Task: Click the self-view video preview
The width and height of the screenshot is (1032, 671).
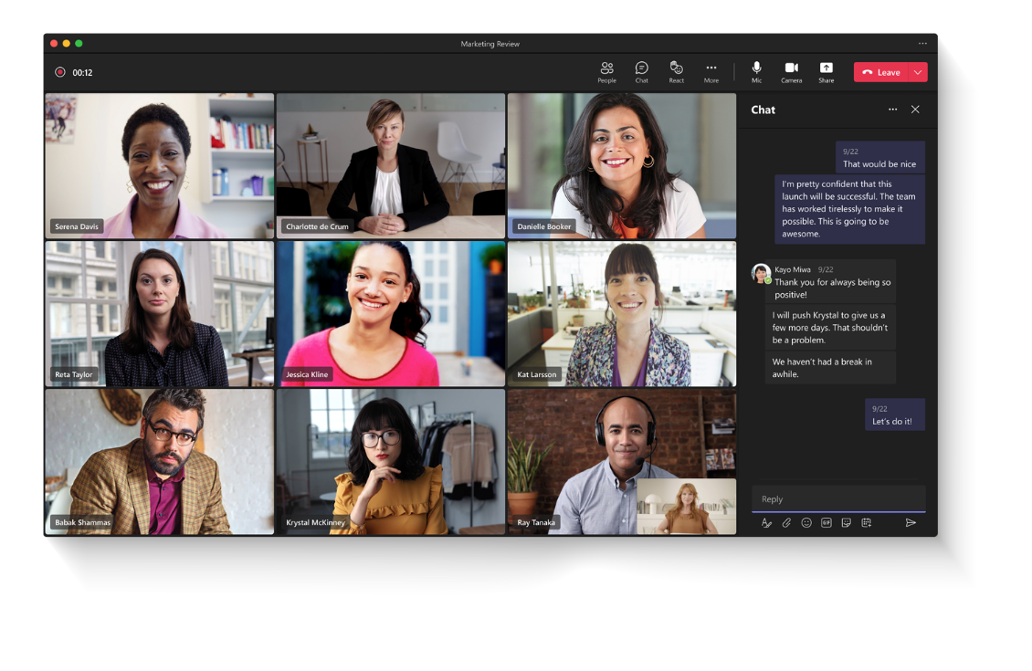Action: click(x=687, y=506)
